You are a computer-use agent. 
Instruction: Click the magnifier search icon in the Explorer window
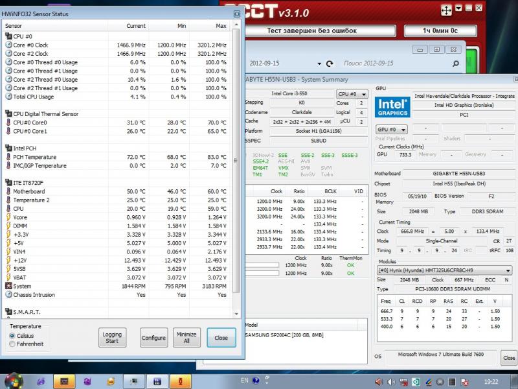click(x=456, y=64)
